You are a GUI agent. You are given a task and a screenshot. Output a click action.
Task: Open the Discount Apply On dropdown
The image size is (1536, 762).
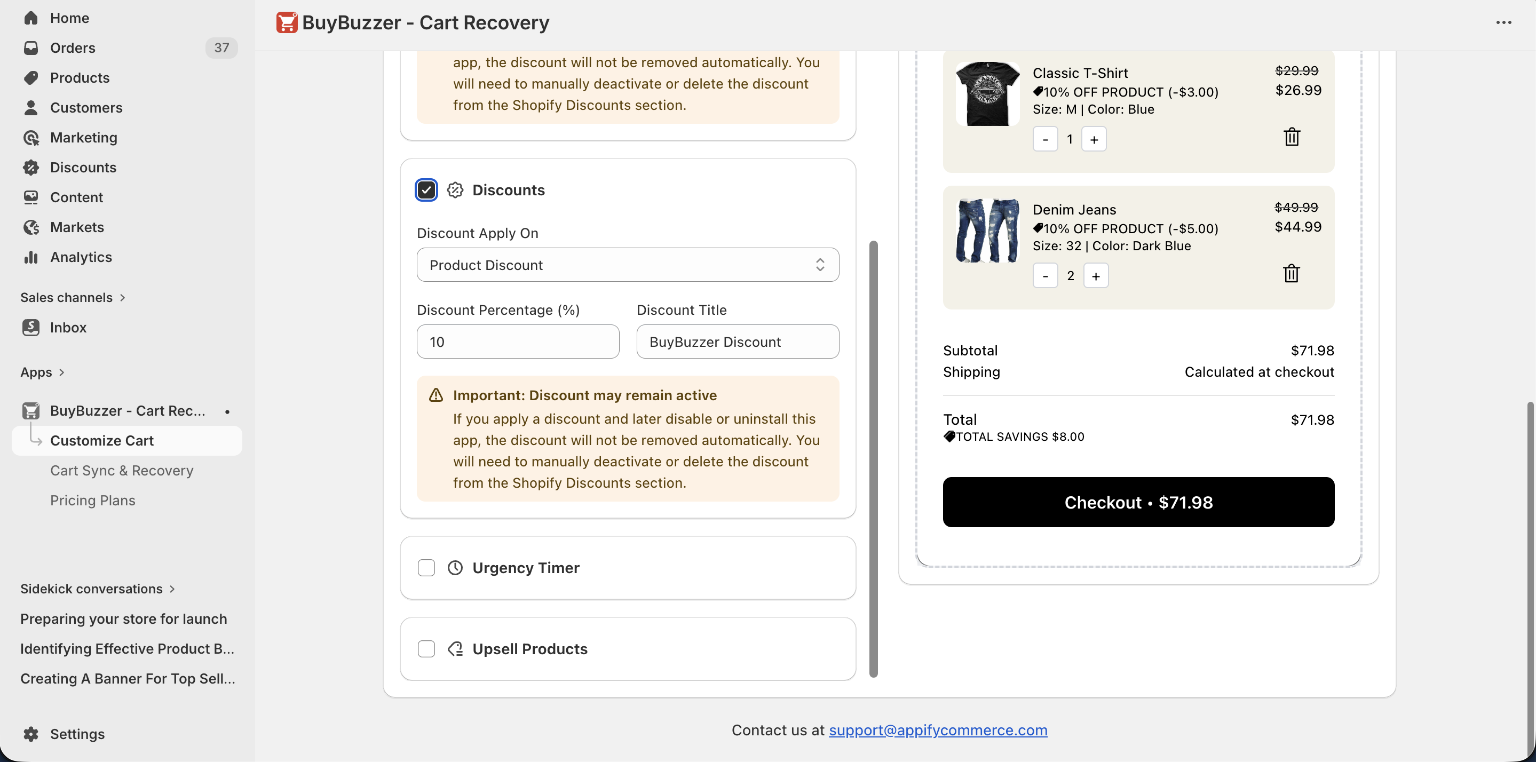[627, 265]
